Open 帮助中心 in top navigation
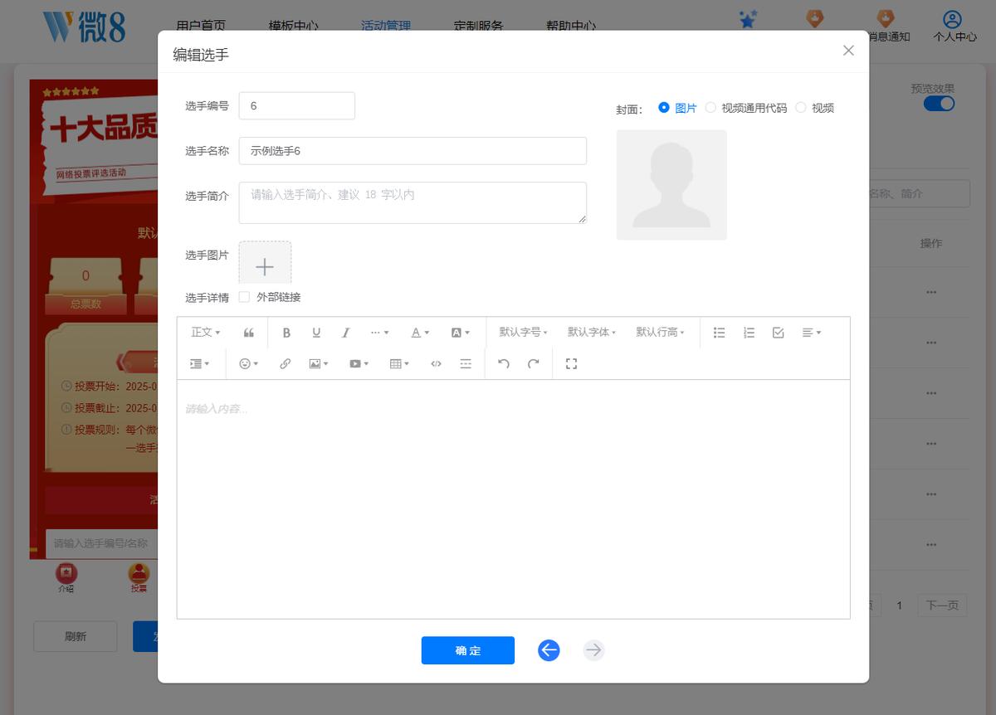 (571, 25)
